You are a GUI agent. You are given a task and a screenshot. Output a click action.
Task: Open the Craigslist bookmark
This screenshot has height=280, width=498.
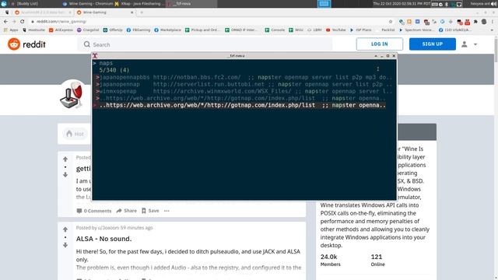point(88,30)
